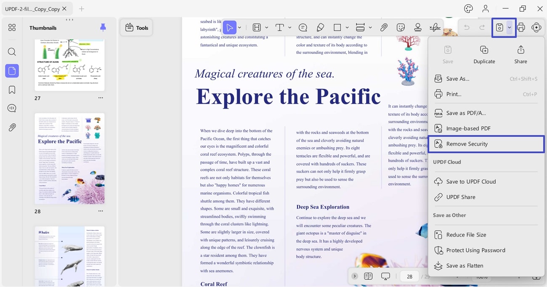The height and width of the screenshot is (287, 547).
Task: Select the rectangle shape tool
Action: (x=337, y=27)
